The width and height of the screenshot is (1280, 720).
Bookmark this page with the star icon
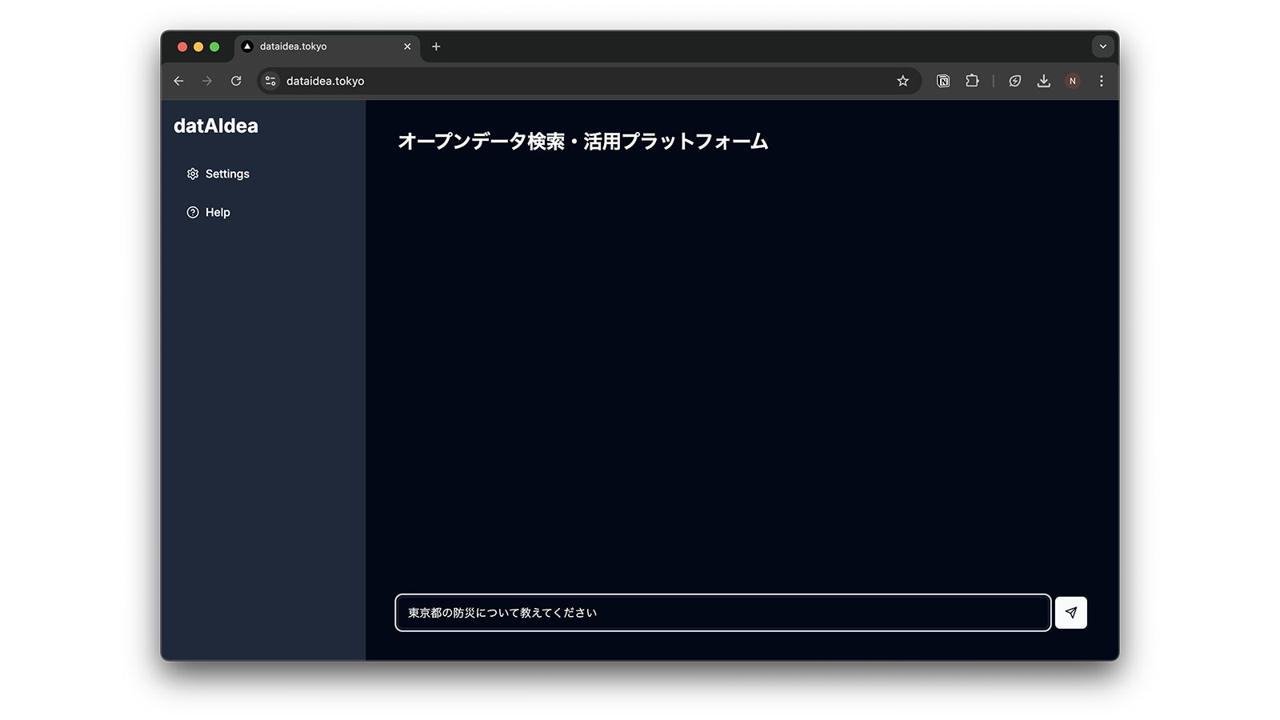point(902,81)
